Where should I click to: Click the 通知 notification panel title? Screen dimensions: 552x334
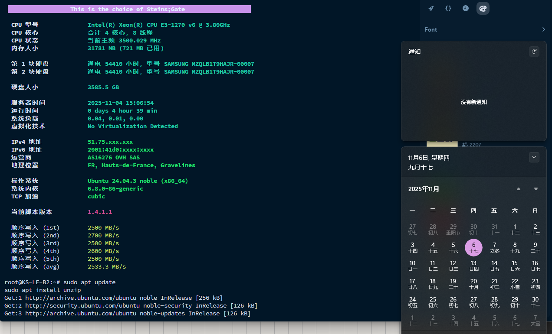(x=414, y=52)
